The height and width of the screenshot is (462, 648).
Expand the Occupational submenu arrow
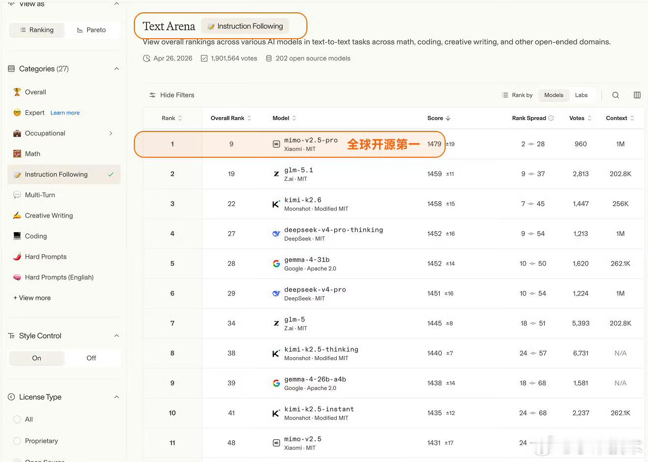pyautogui.click(x=111, y=133)
